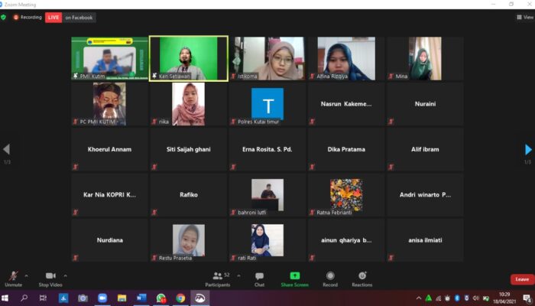The image size is (535, 306).
Task: Expand video options arrow beside Stop Video
Action: click(x=65, y=275)
